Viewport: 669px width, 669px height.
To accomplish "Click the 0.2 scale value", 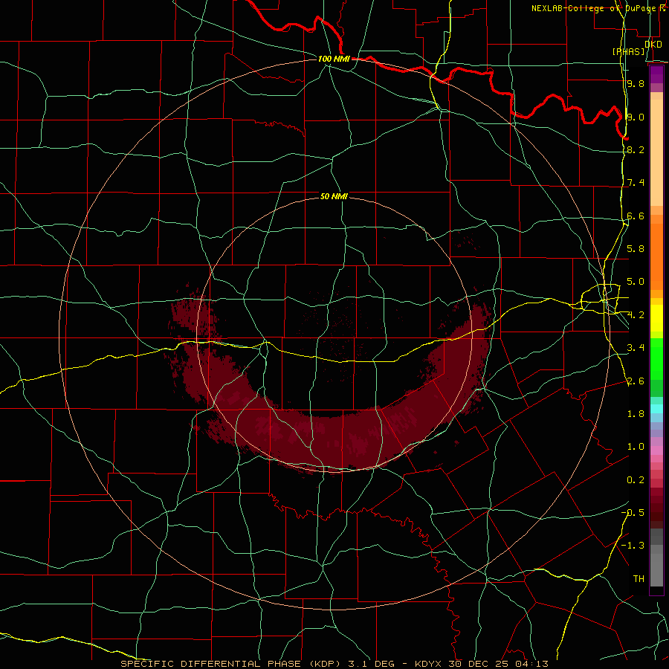I will (x=636, y=480).
